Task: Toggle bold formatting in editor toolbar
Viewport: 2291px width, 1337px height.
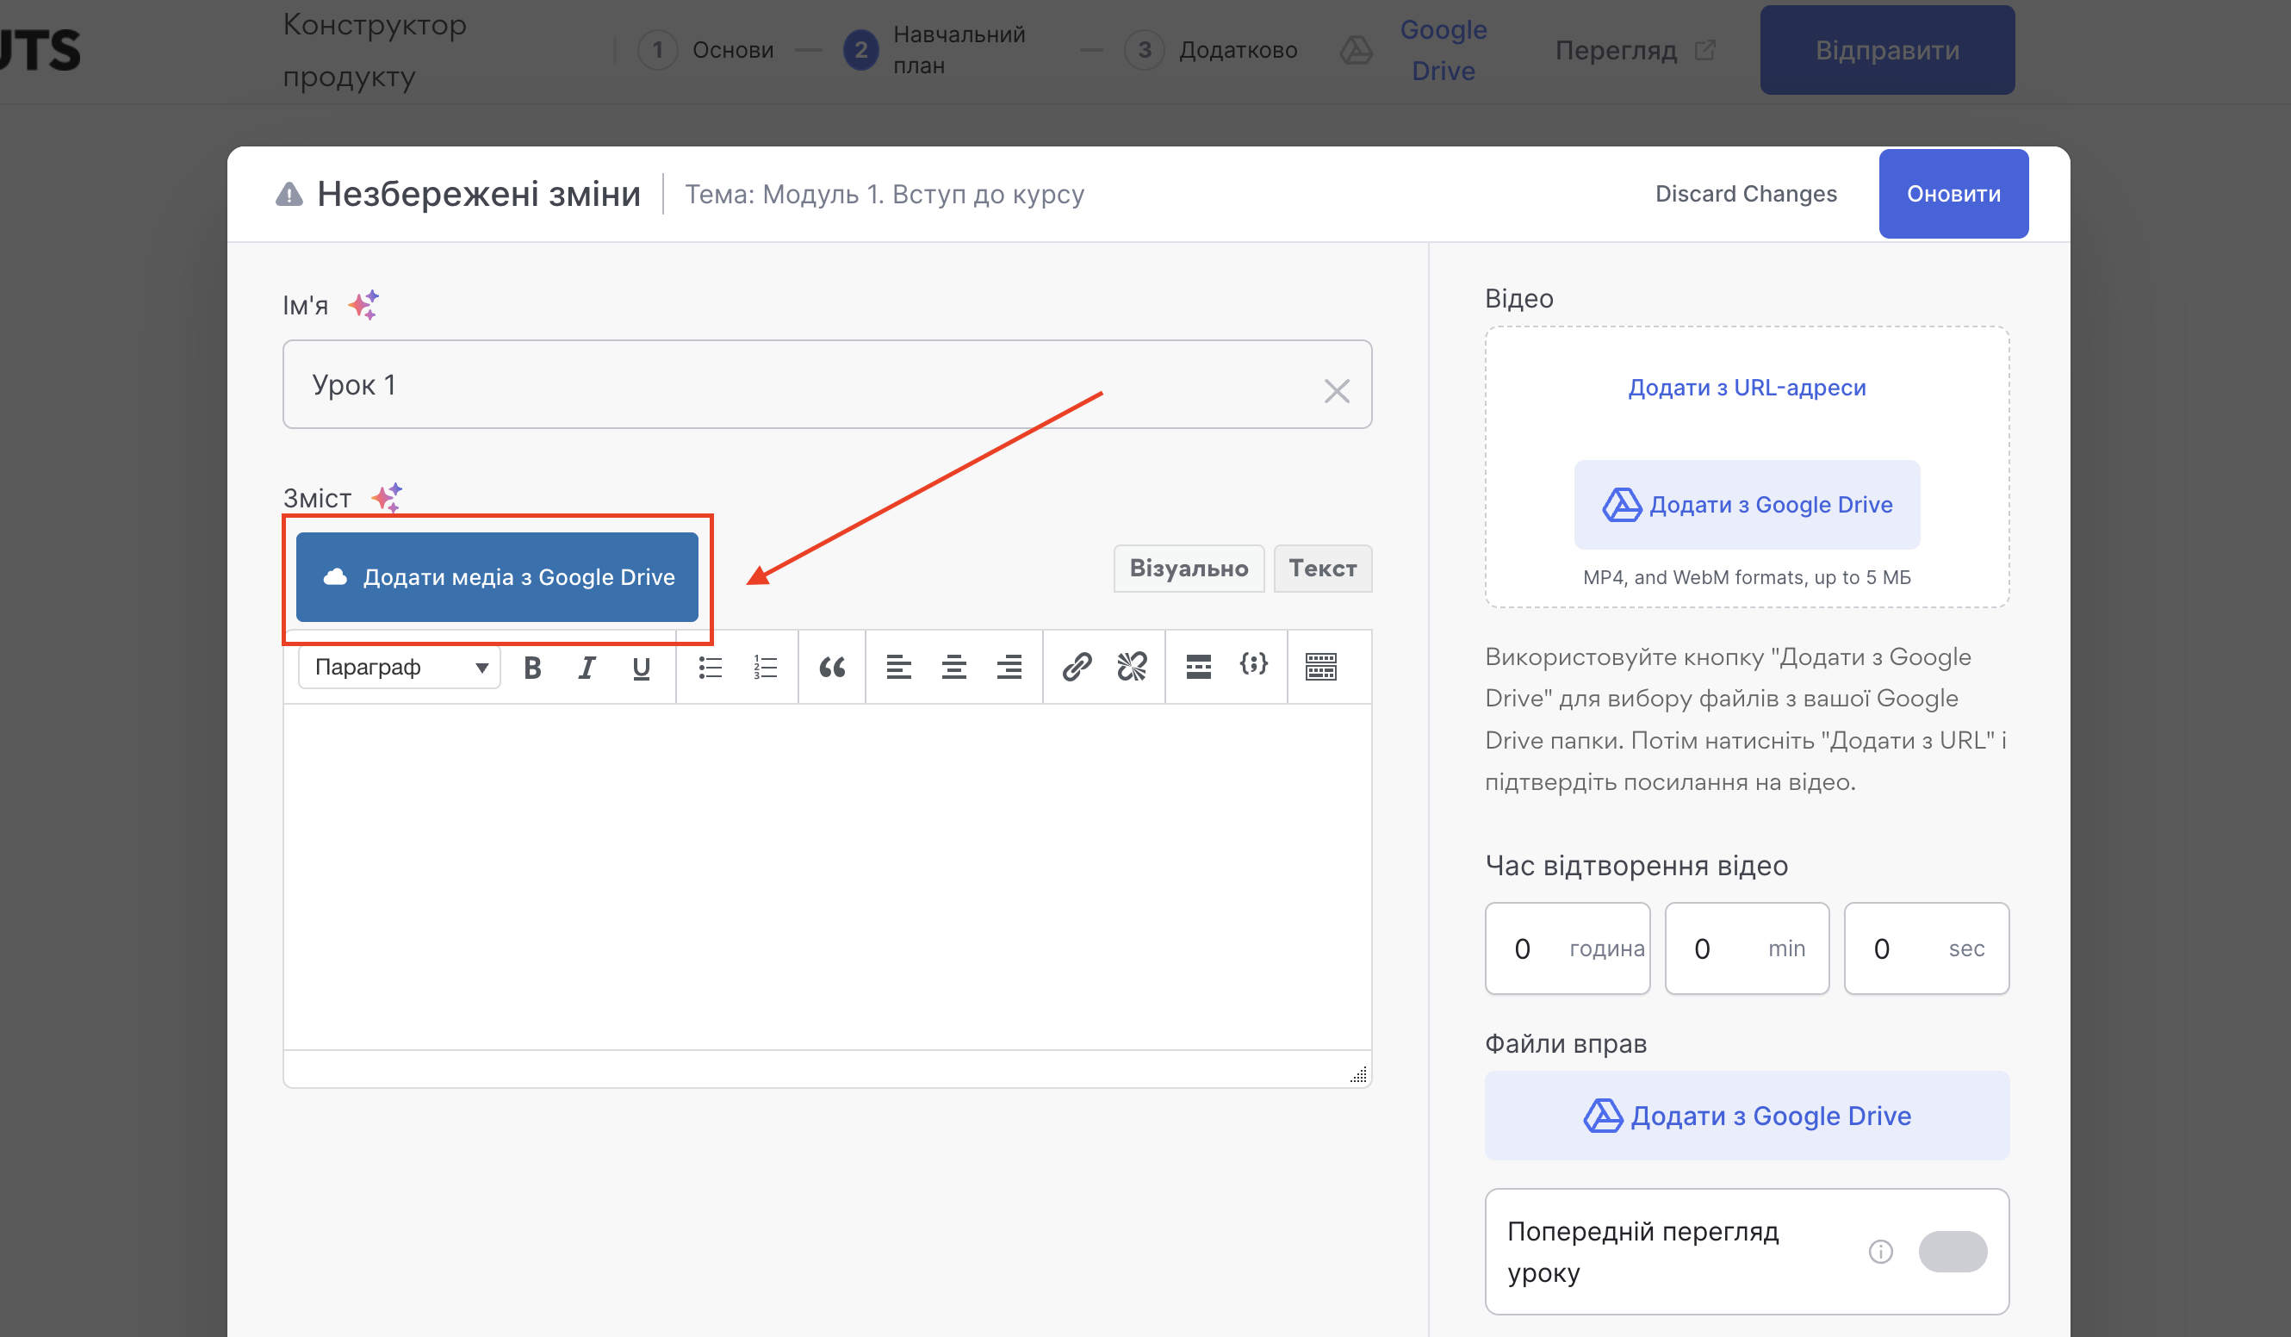Action: click(x=533, y=668)
